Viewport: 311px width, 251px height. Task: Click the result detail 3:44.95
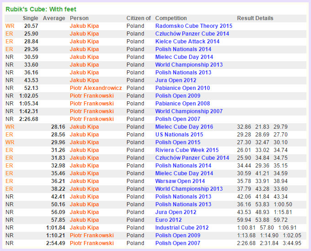click(292, 243)
